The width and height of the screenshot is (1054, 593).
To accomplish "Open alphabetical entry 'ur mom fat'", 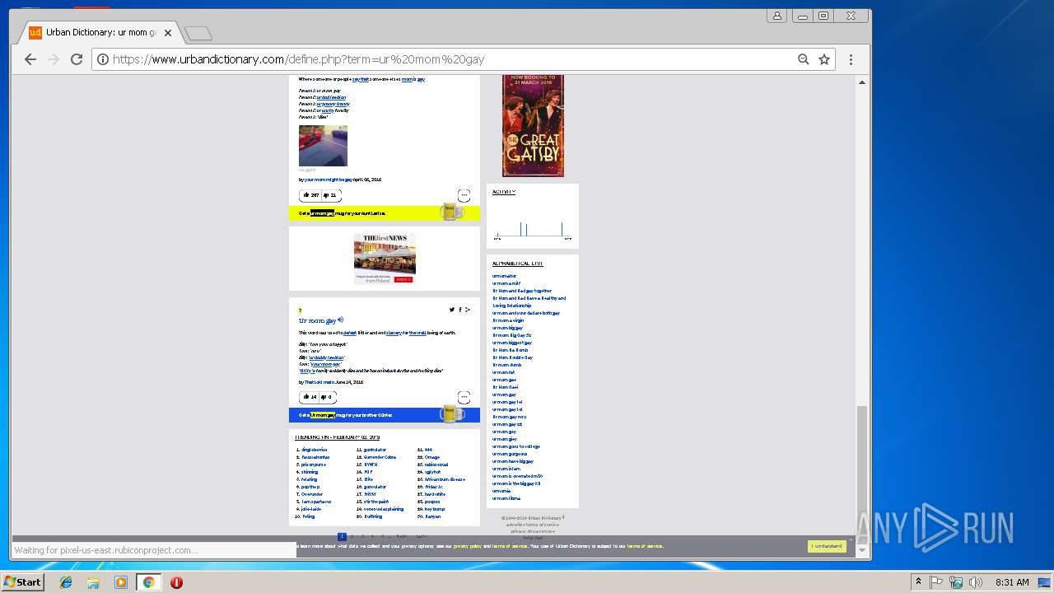I will point(504,372).
